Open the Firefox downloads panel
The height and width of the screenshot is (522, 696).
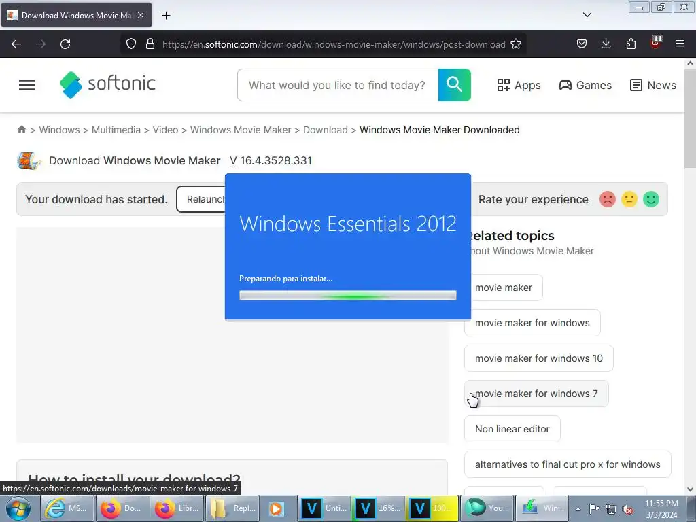[x=606, y=44]
